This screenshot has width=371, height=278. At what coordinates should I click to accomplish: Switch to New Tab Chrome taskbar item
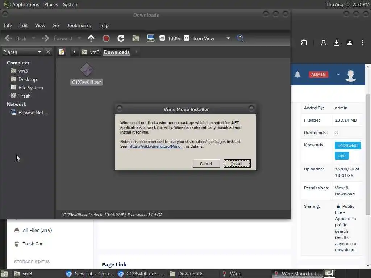click(x=90, y=274)
